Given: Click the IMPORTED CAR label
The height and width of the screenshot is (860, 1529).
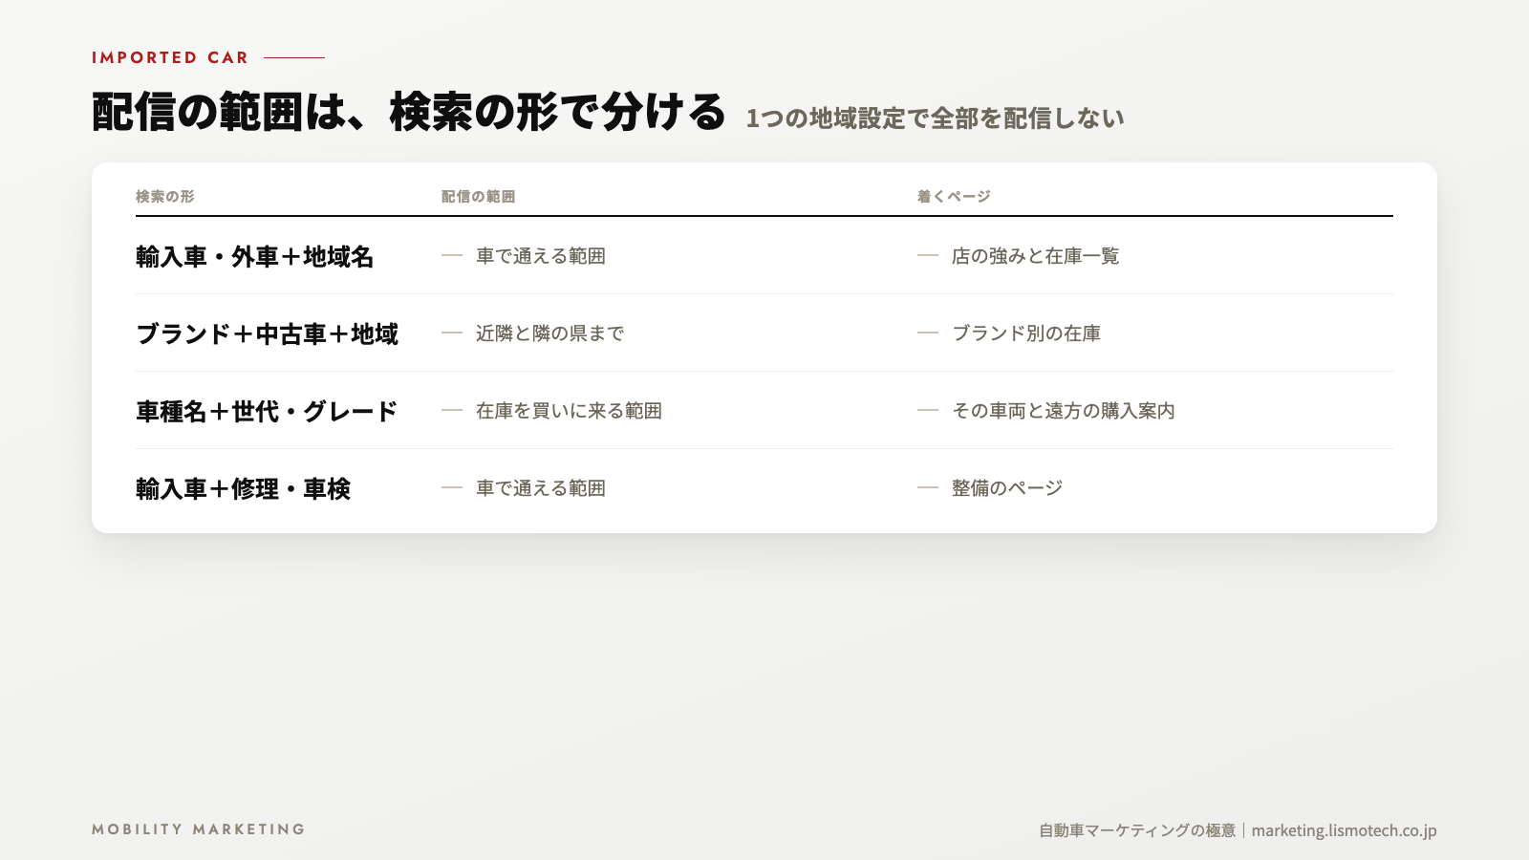Looking at the screenshot, I should (x=170, y=57).
